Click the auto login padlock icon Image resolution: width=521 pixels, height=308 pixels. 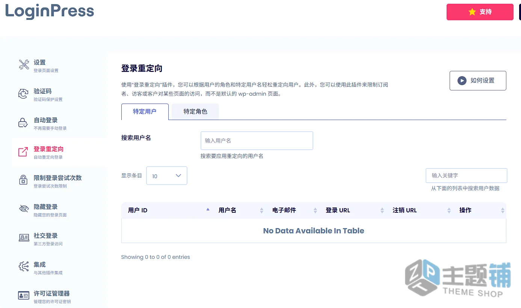pyautogui.click(x=23, y=123)
